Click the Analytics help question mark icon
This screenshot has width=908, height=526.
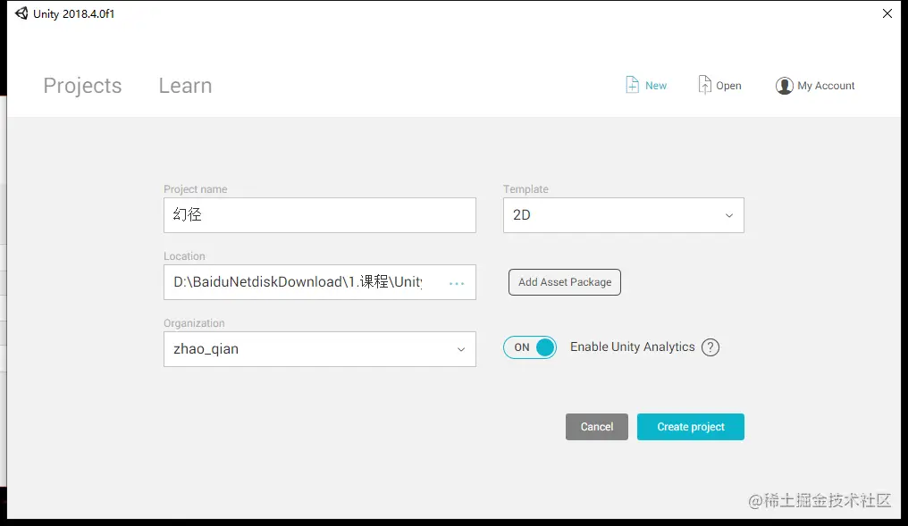(x=710, y=347)
